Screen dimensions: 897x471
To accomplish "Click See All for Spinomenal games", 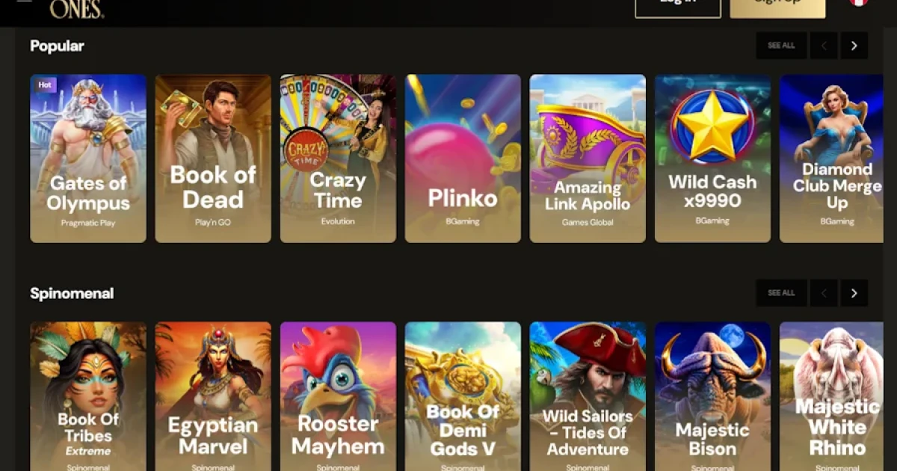I will [781, 293].
